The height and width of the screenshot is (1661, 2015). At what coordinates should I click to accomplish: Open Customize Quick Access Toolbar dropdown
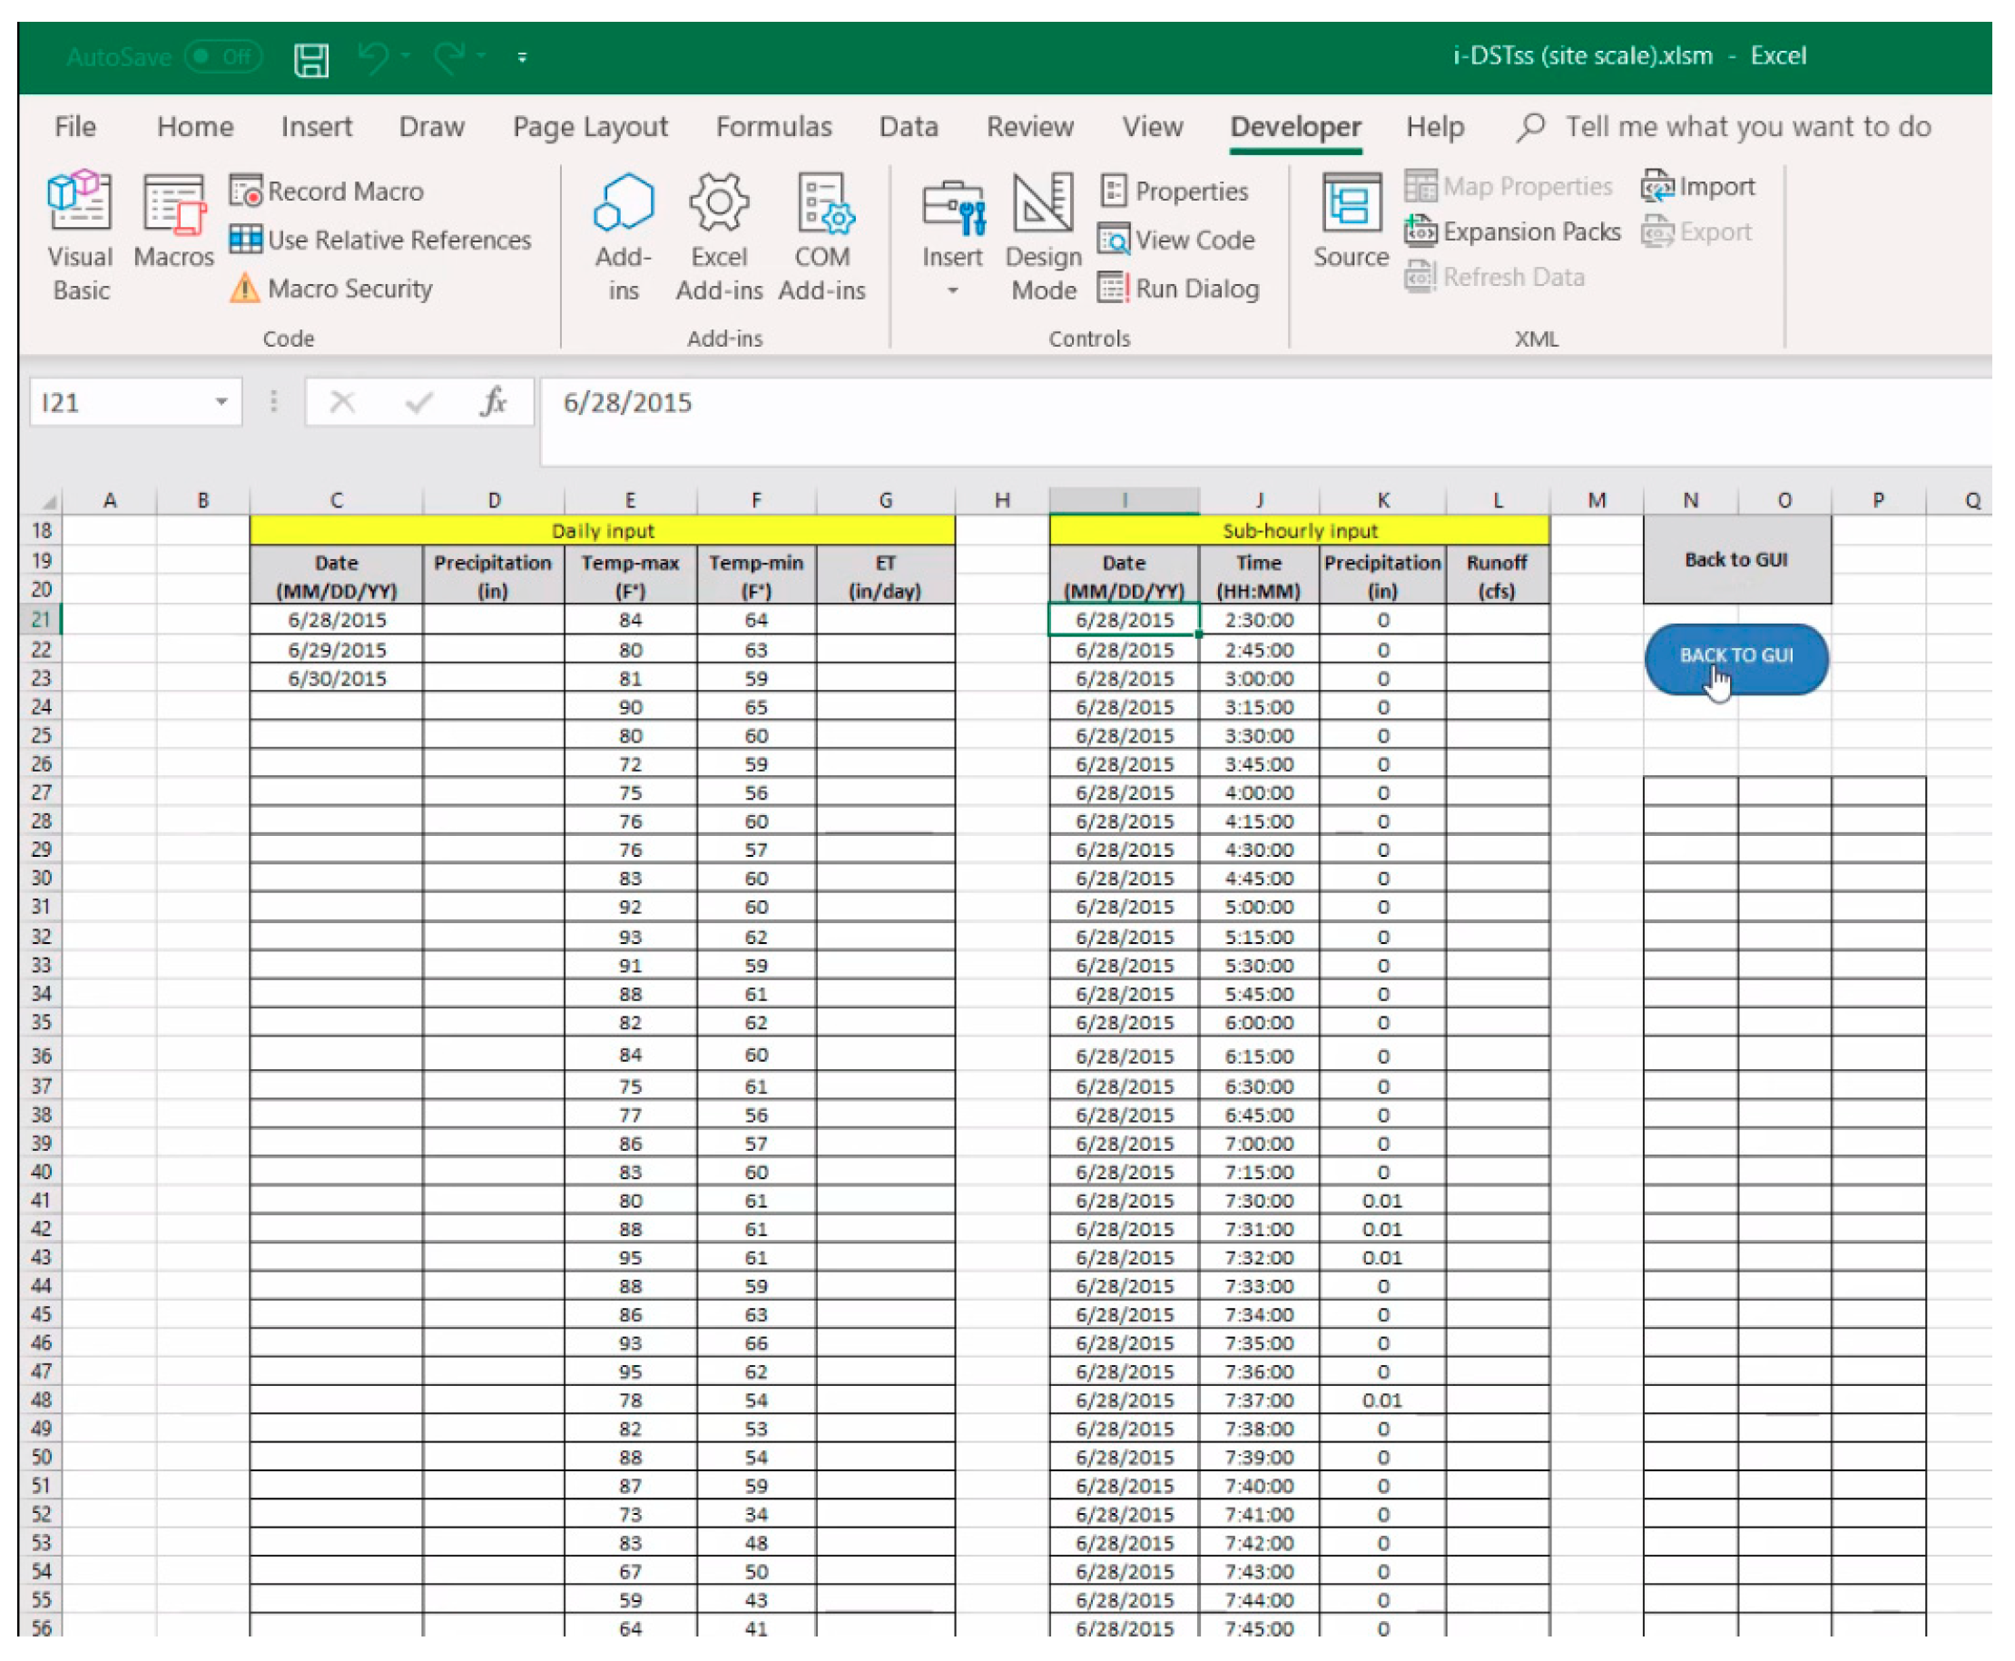point(523,57)
